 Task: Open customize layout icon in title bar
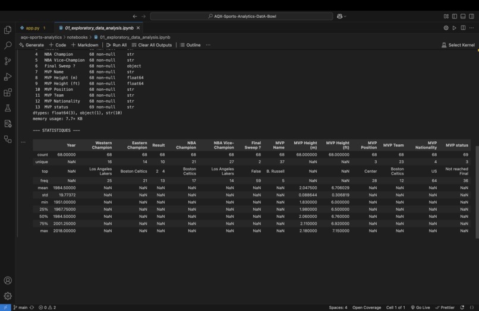446,16
